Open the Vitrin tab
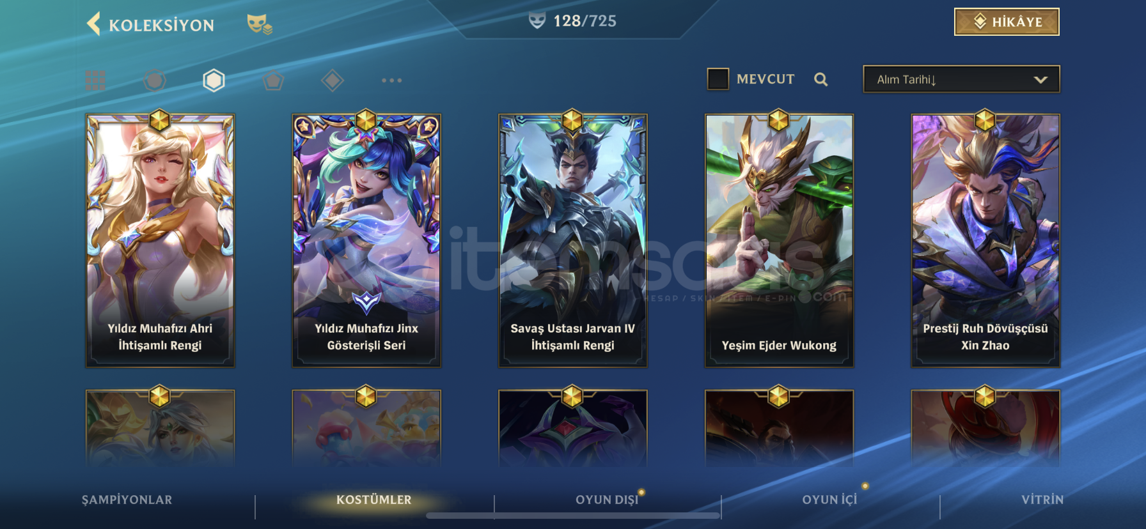The height and width of the screenshot is (529, 1146). pos(1042,500)
